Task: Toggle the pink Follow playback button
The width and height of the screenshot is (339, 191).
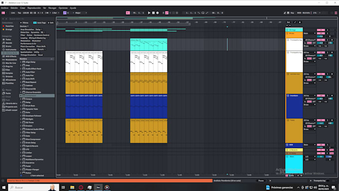Action: (128, 13)
